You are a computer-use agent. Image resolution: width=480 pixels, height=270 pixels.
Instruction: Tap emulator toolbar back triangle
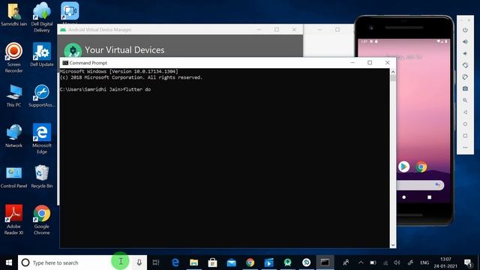coord(465,112)
